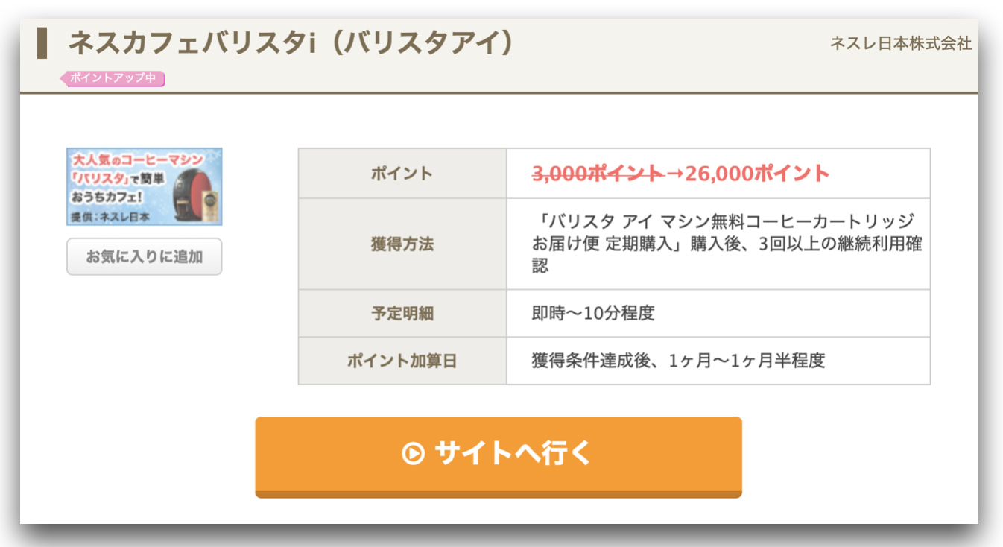Image resolution: width=1003 pixels, height=547 pixels.
Task: Add item via お気に入りに追加 button
Action: click(145, 257)
